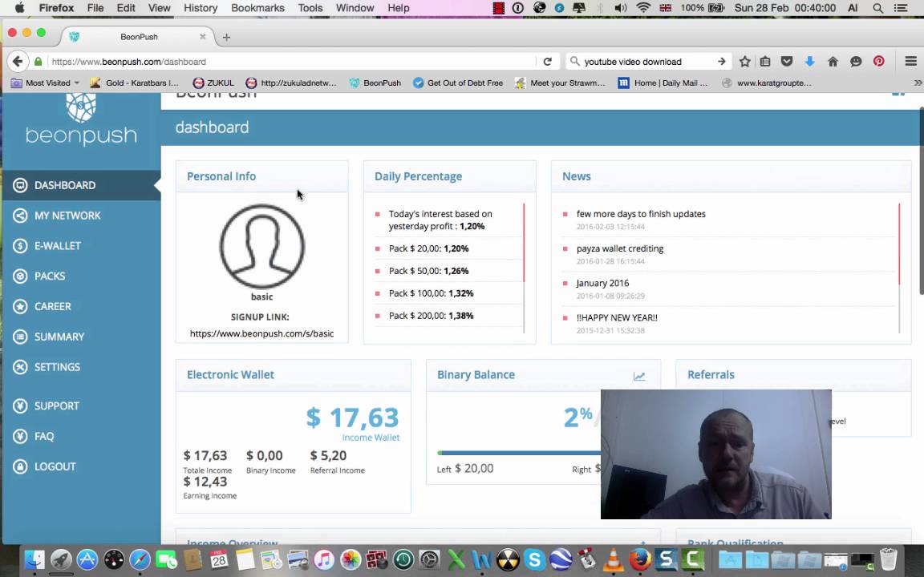Open 'payza wallet crediting' news item
This screenshot has height=577, width=924.
tap(620, 248)
